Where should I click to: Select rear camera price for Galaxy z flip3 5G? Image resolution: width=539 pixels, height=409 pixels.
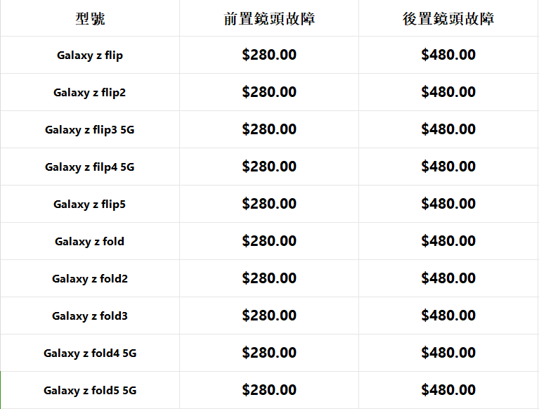tap(448, 129)
